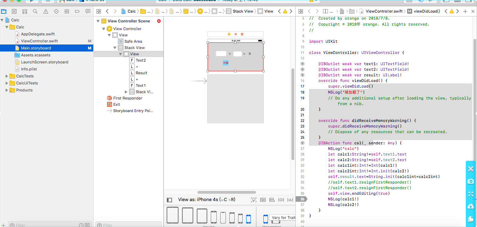Screen dimensions: 477x227
Task: Click the storyboard jump bar warning icon
Action: pos(285,11)
